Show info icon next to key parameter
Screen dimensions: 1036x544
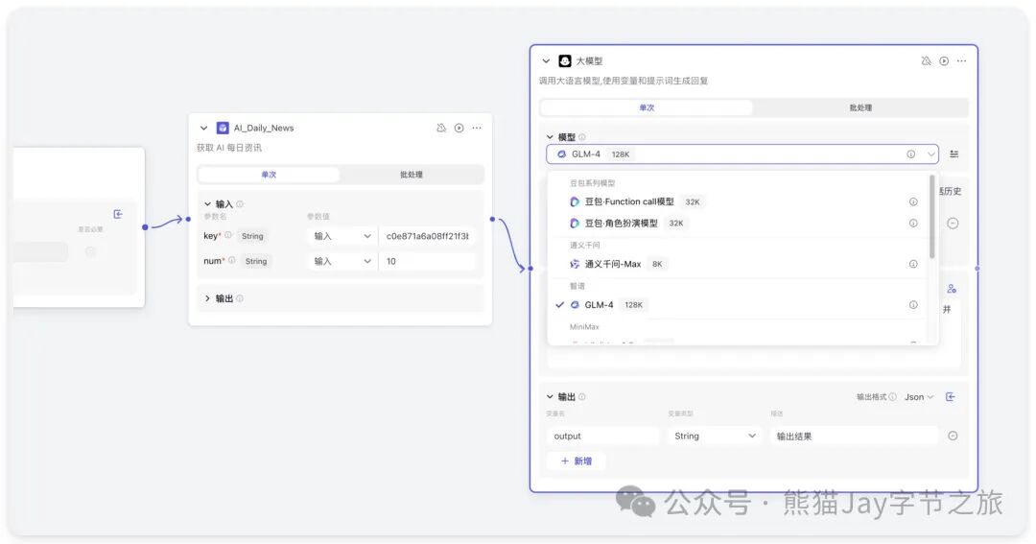pyautogui.click(x=228, y=235)
